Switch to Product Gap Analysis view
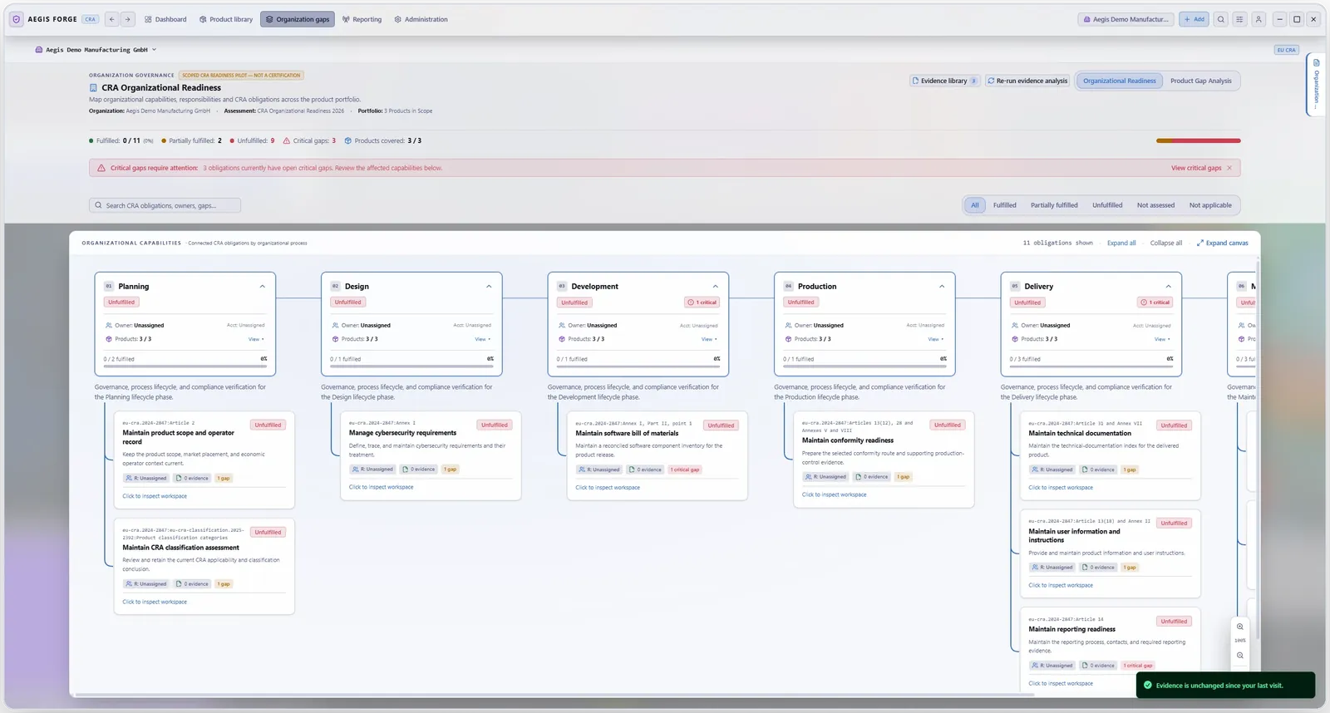 pos(1200,81)
